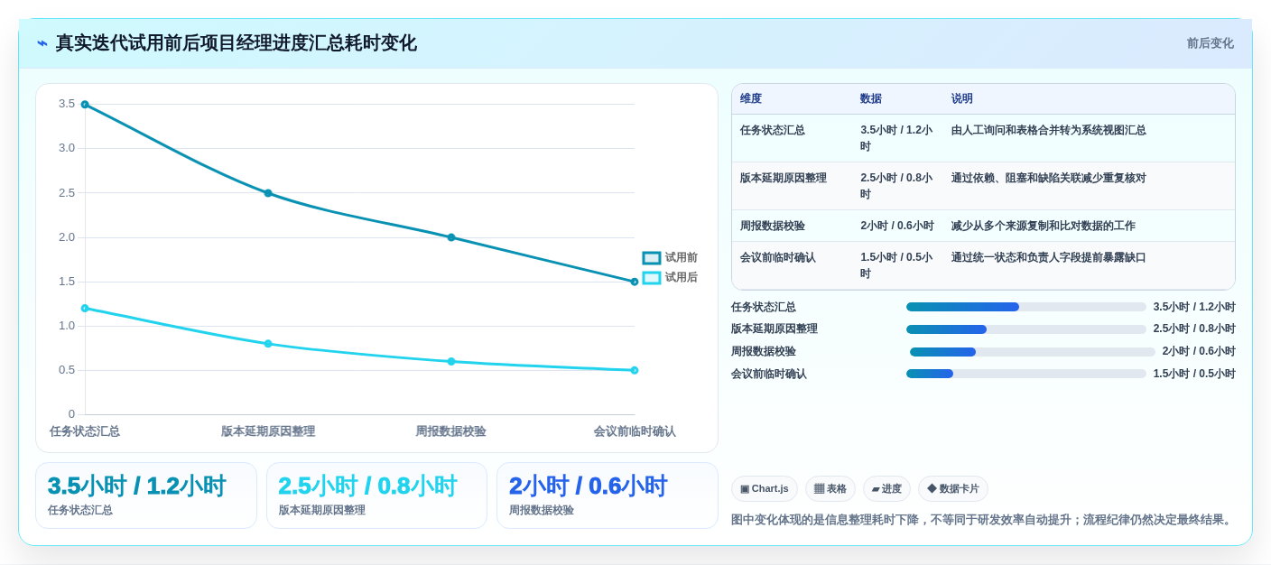Viewport: 1271px width, 565px height.
Task: Click the 试用后 legend color box
Action: [x=652, y=278]
